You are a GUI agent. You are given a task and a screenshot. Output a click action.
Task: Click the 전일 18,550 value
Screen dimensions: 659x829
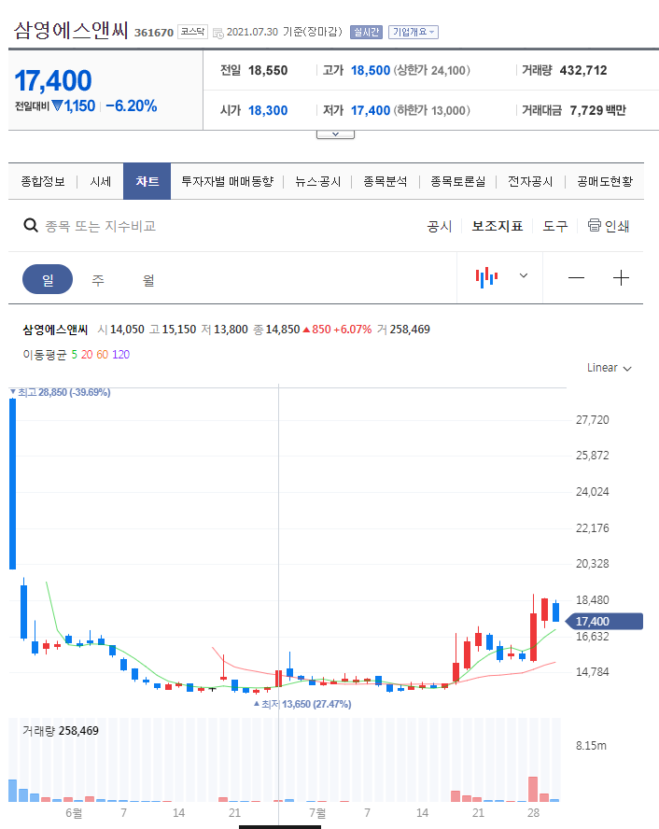point(268,70)
